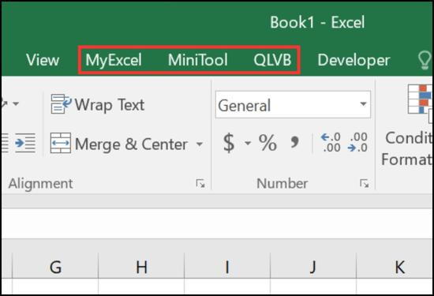Select column J header
Image resolution: width=434 pixels, height=296 pixels.
point(313,268)
